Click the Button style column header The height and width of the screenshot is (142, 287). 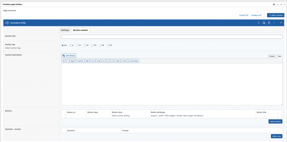click(117, 112)
